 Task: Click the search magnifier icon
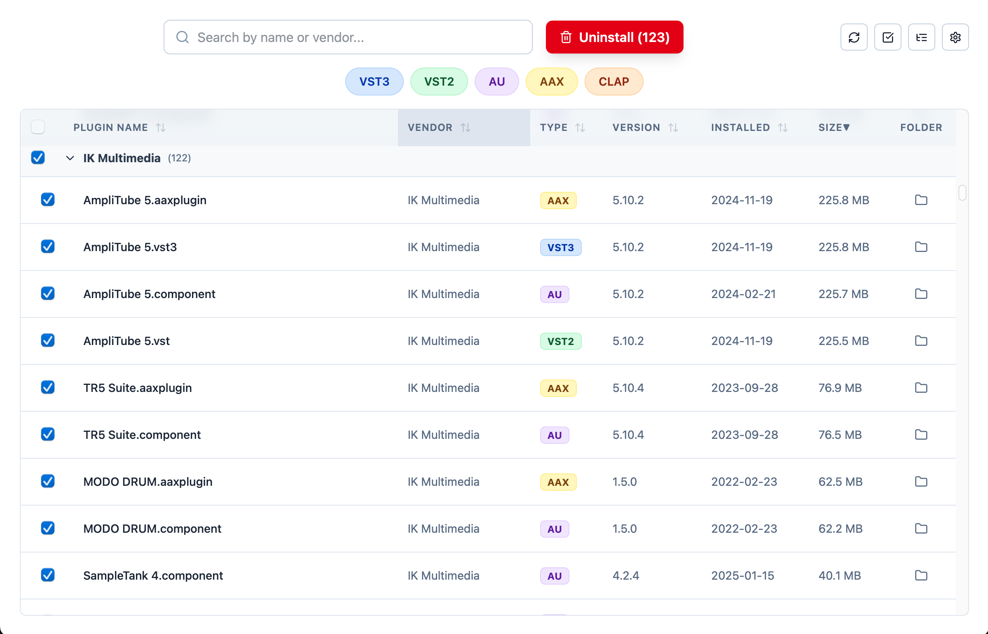pyautogui.click(x=183, y=37)
